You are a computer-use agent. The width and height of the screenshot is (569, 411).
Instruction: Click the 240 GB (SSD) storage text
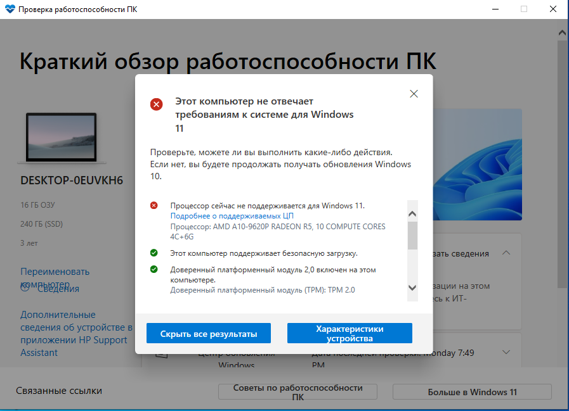42,224
